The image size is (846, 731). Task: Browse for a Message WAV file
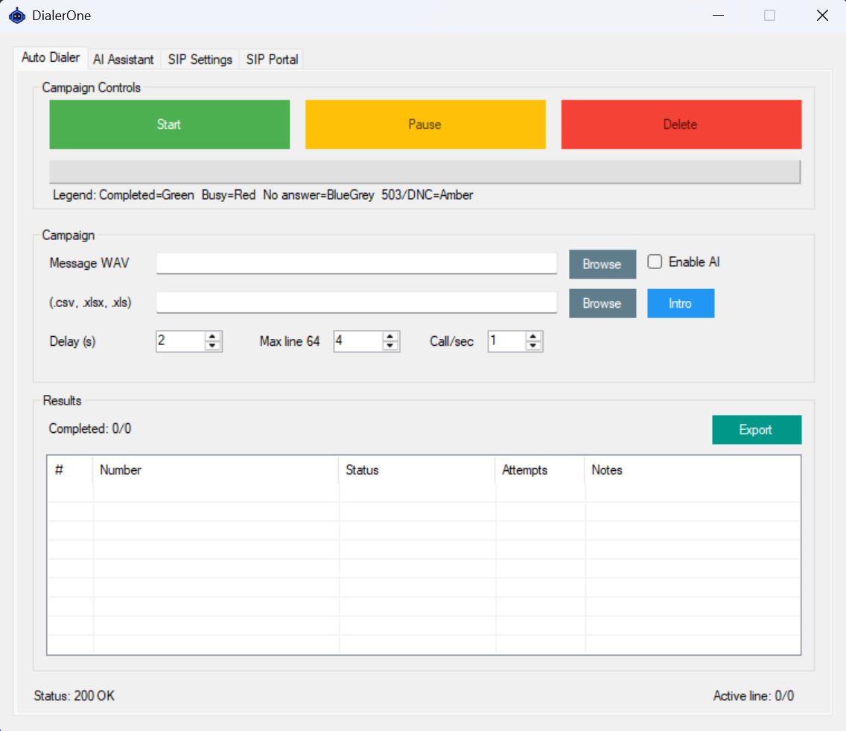(602, 264)
